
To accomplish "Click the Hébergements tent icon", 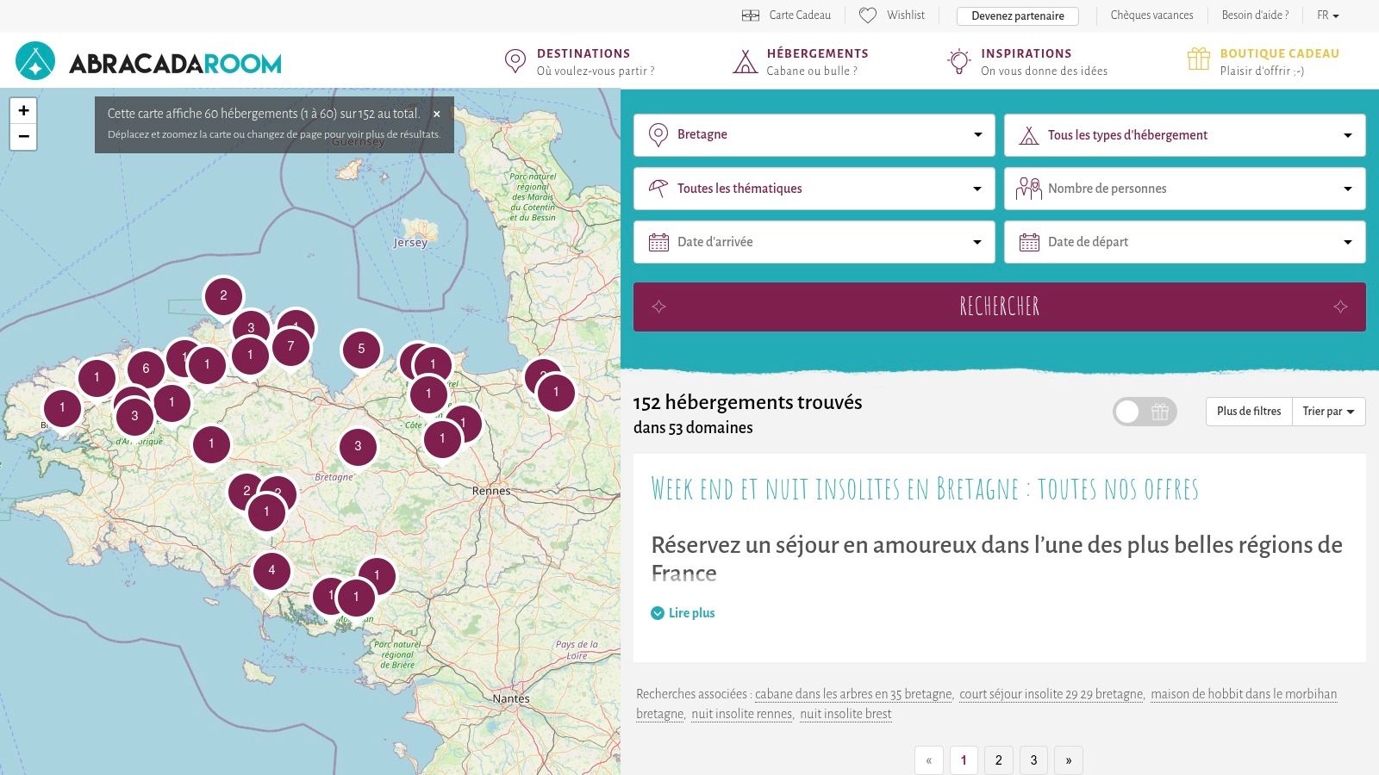I will 745,61.
